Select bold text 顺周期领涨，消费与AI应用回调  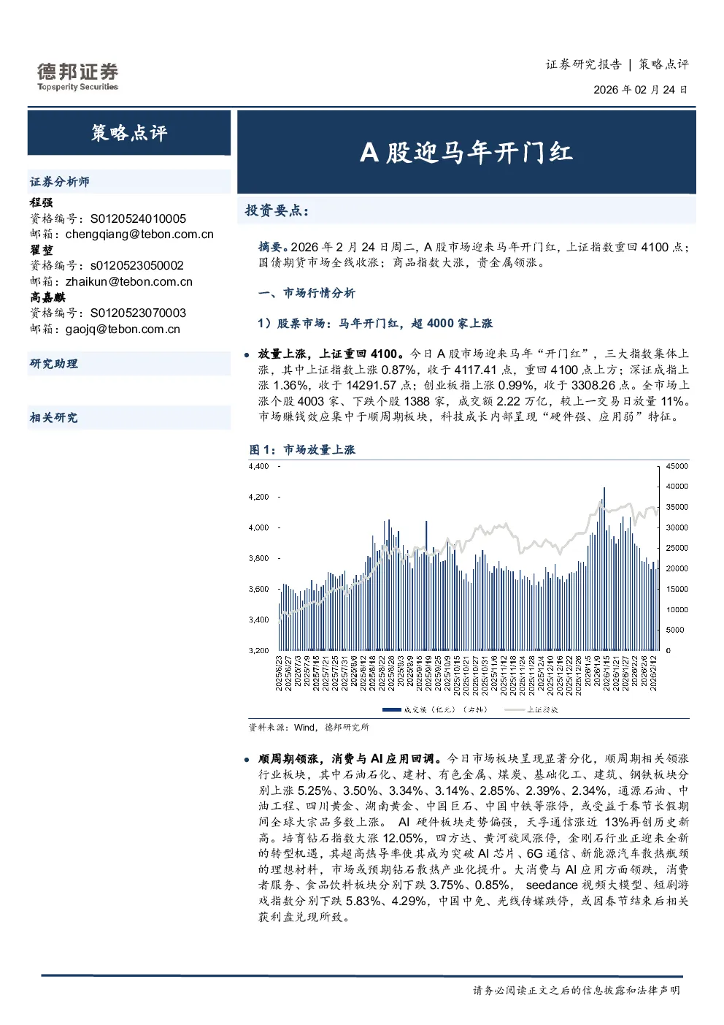pyautogui.click(x=350, y=759)
